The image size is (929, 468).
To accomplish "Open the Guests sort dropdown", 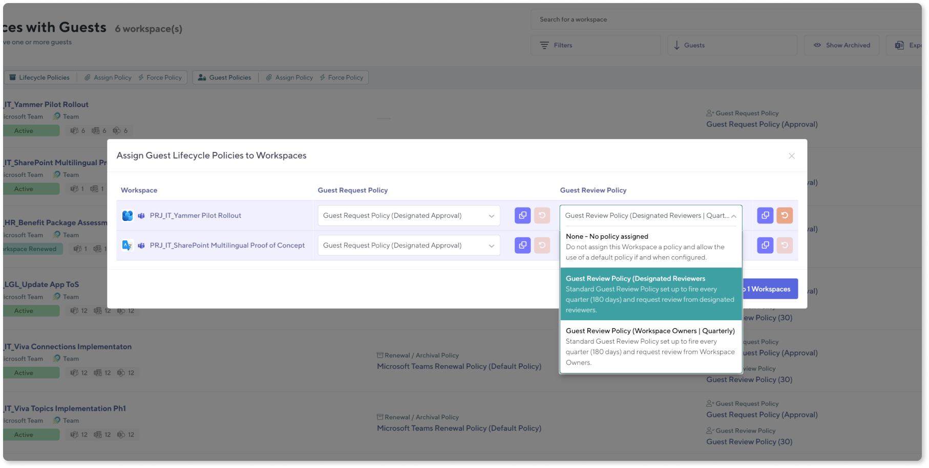I will tap(732, 45).
